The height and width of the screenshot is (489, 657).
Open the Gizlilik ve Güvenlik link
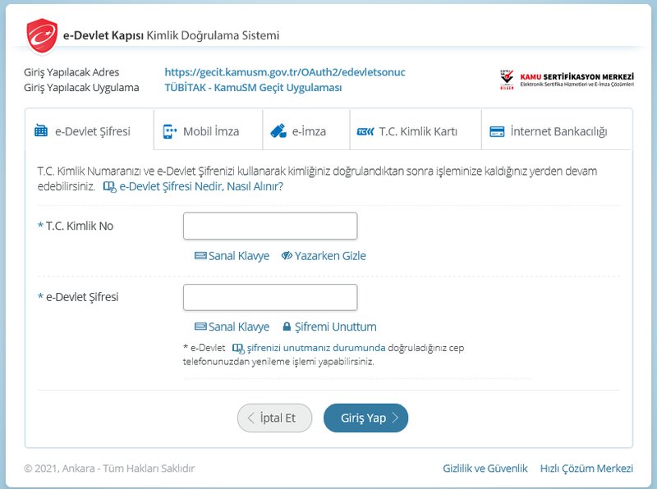[485, 468]
